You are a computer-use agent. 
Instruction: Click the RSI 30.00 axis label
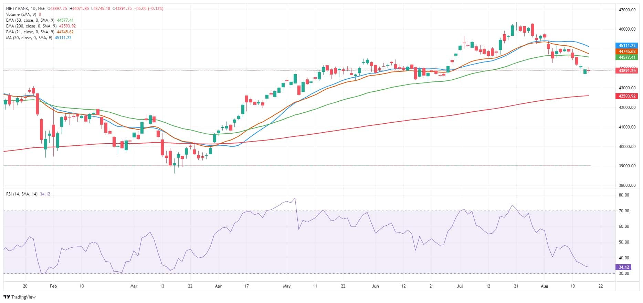tap(624, 274)
